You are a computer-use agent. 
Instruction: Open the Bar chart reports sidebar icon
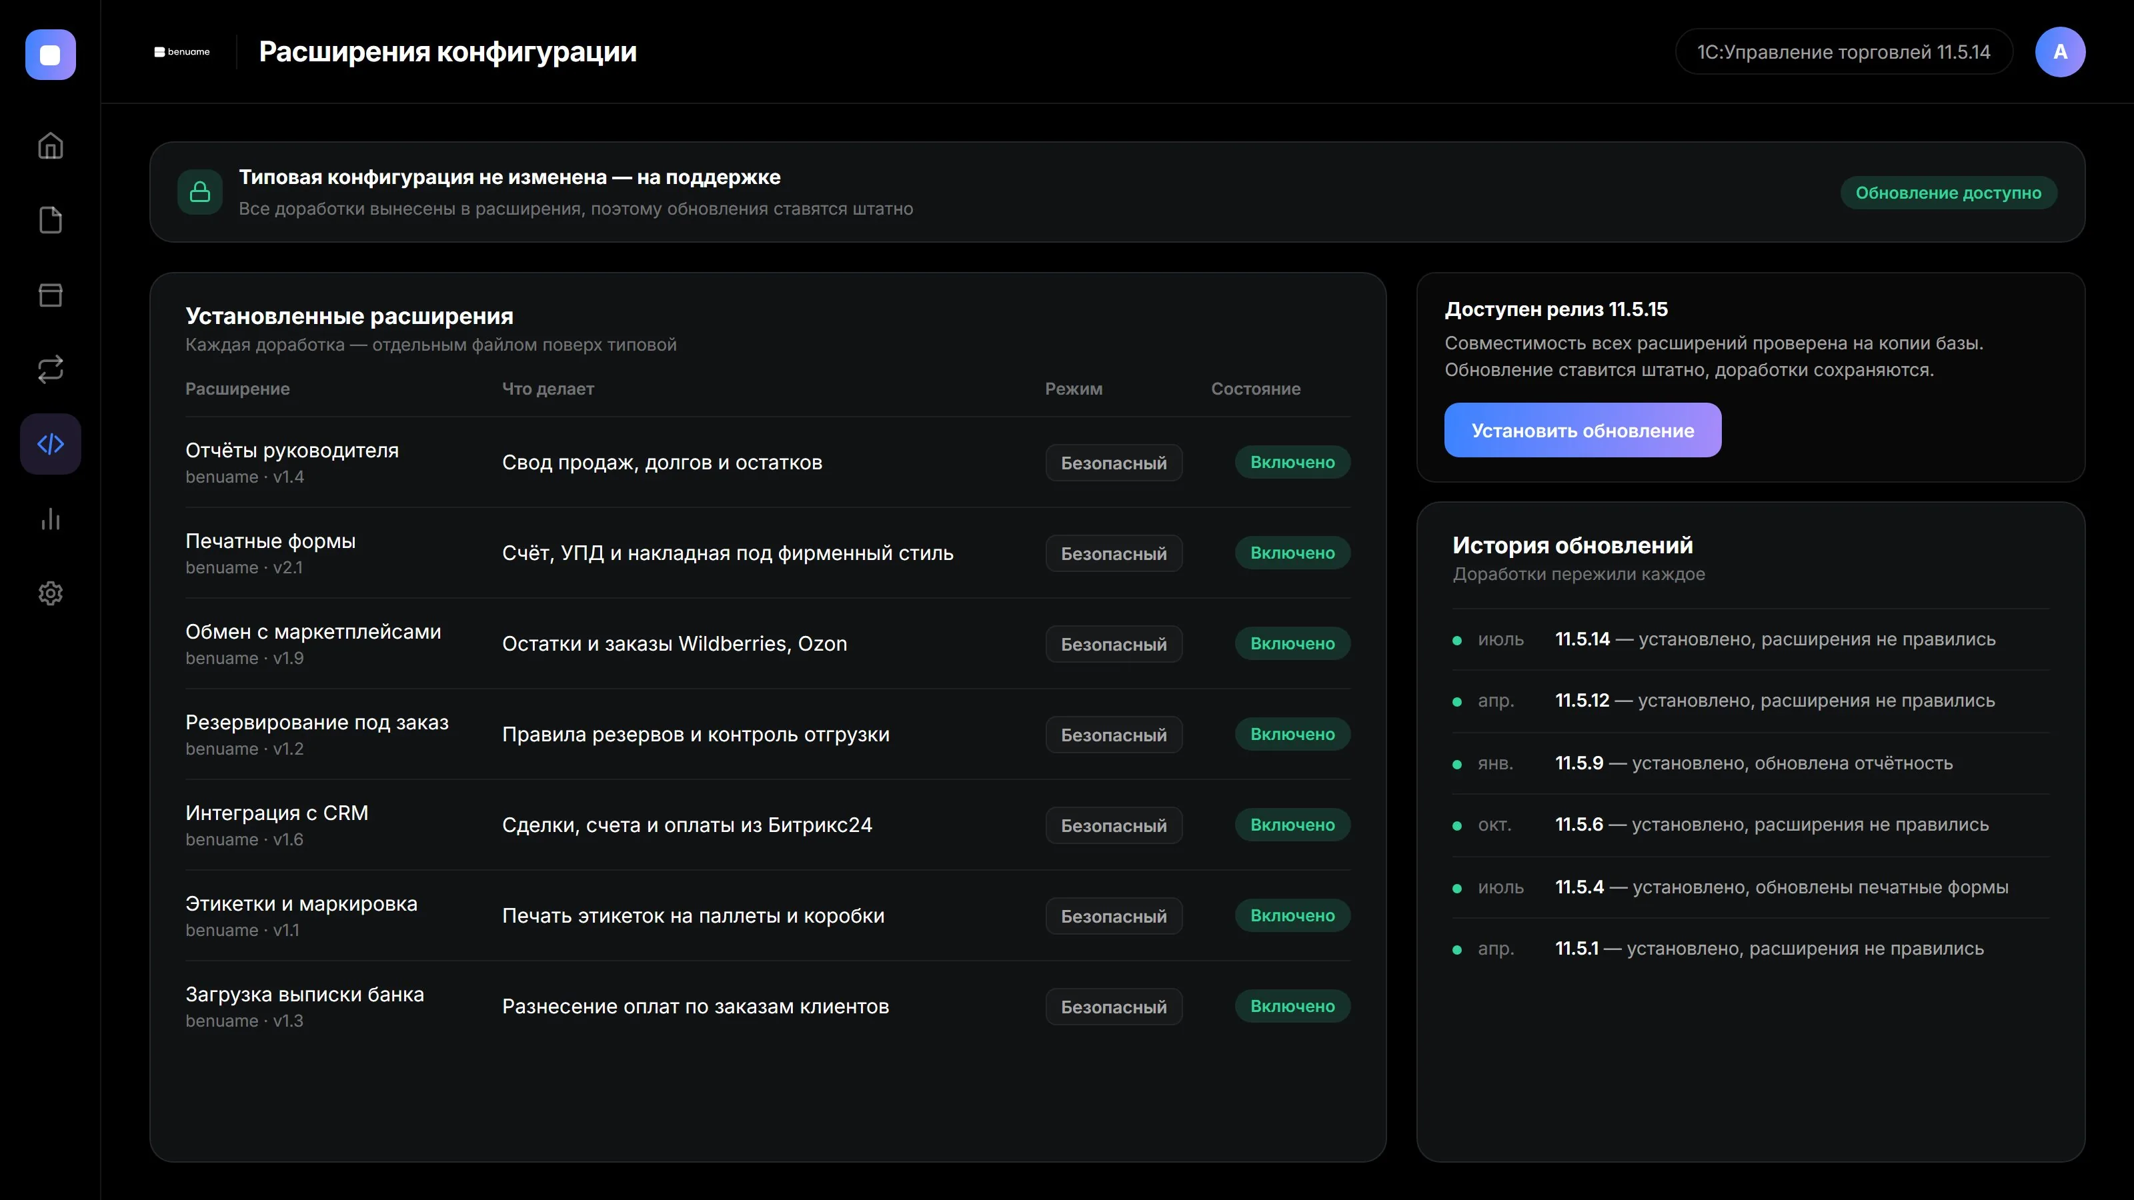[x=51, y=519]
